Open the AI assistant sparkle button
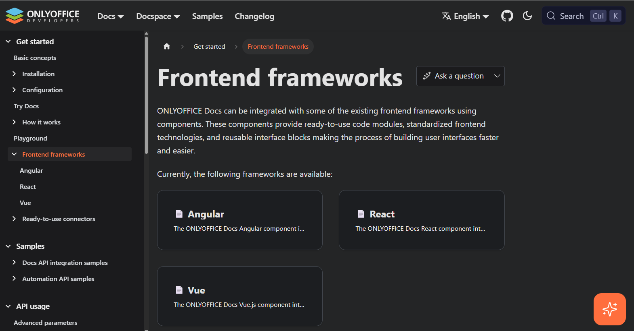Image resolution: width=634 pixels, height=331 pixels. (609, 309)
